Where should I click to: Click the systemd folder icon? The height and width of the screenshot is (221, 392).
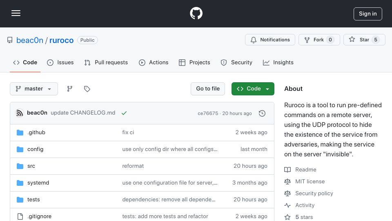20,183
